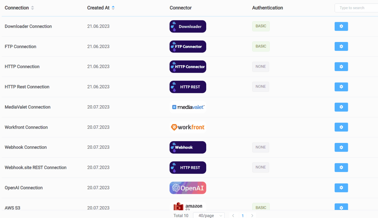Click the Webhook connector badge
Image resolution: width=378 pixels, height=218 pixels.
point(188,147)
